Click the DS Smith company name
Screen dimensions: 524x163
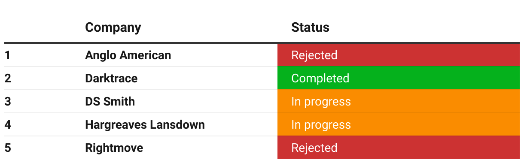click(x=110, y=102)
